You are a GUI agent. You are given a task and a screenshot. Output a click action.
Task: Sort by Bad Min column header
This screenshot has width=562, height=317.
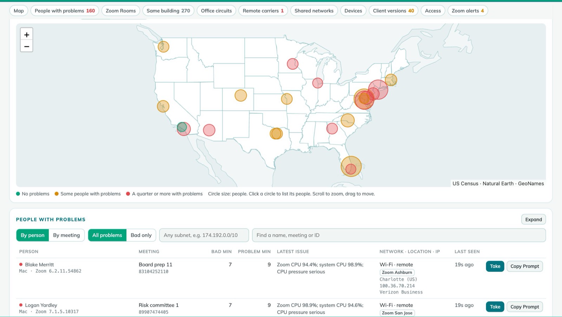pyautogui.click(x=221, y=251)
